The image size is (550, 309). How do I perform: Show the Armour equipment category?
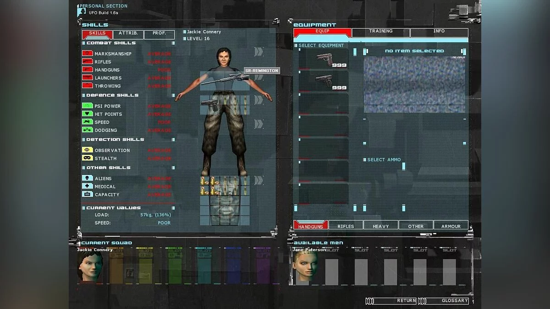pyautogui.click(x=451, y=226)
